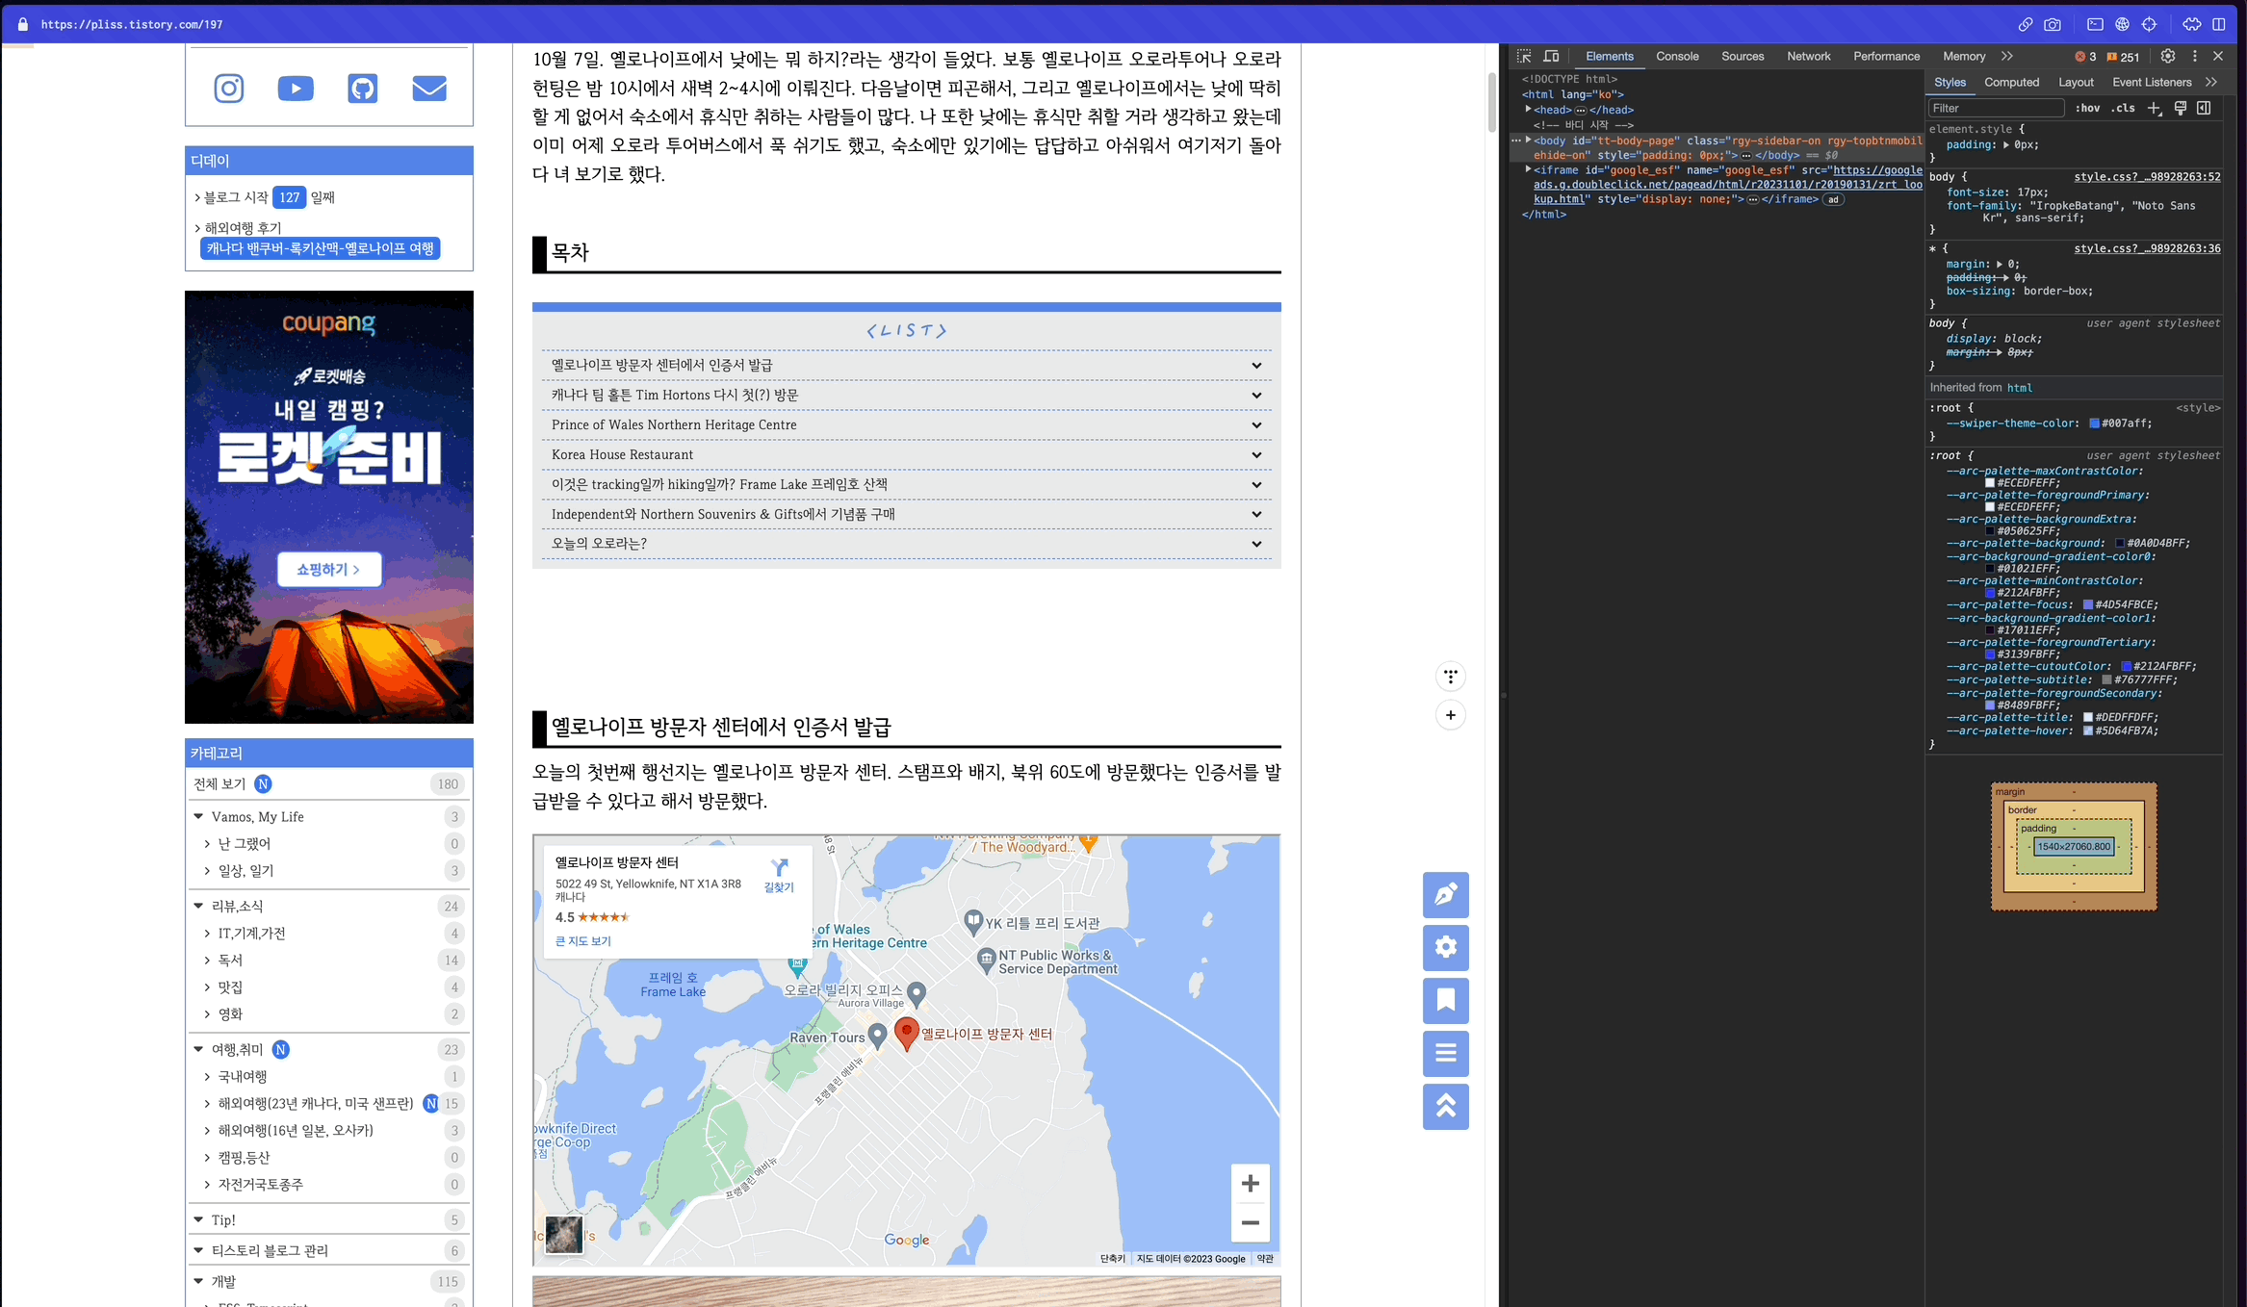Open the GitHub sidebar icon

(x=362, y=88)
